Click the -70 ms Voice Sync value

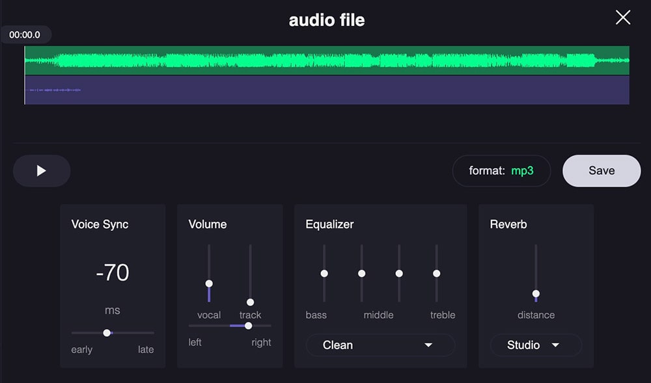tap(112, 272)
